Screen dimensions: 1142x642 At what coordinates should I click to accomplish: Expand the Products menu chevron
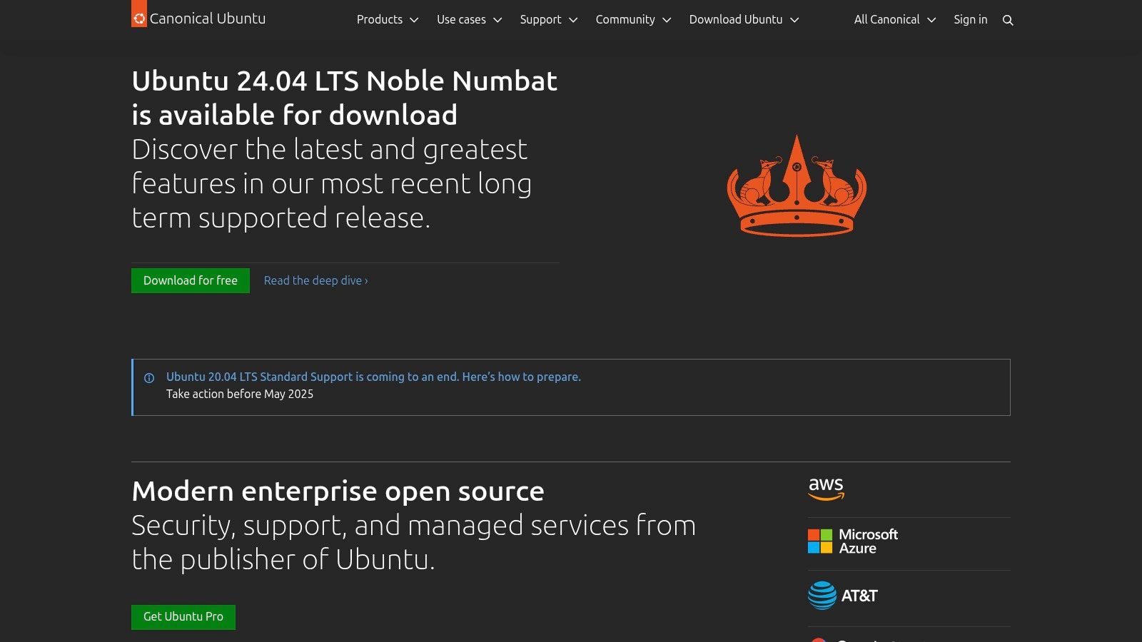point(414,20)
